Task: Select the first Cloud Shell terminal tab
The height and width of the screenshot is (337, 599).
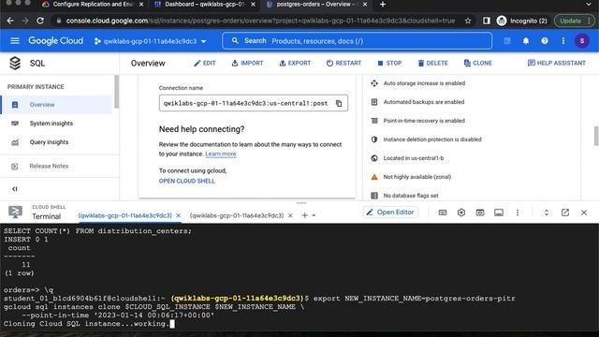Action: [x=124, y=215]
